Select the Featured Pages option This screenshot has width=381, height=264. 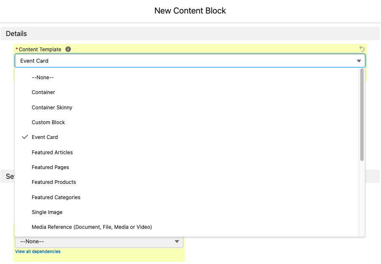(x=50, y=167)
